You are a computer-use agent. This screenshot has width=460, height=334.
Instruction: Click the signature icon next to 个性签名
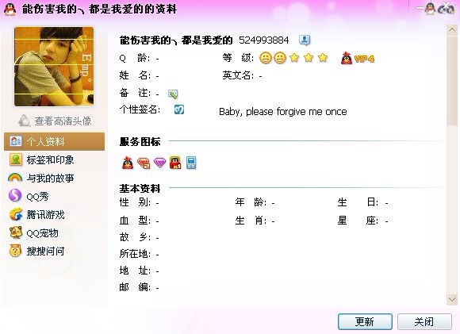pos(179,109)
